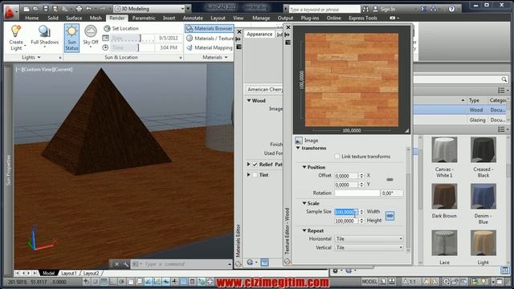This screenshot has height=289, width=514.
Task: Click the Rotation slider bar
Action: click(357, 193)
